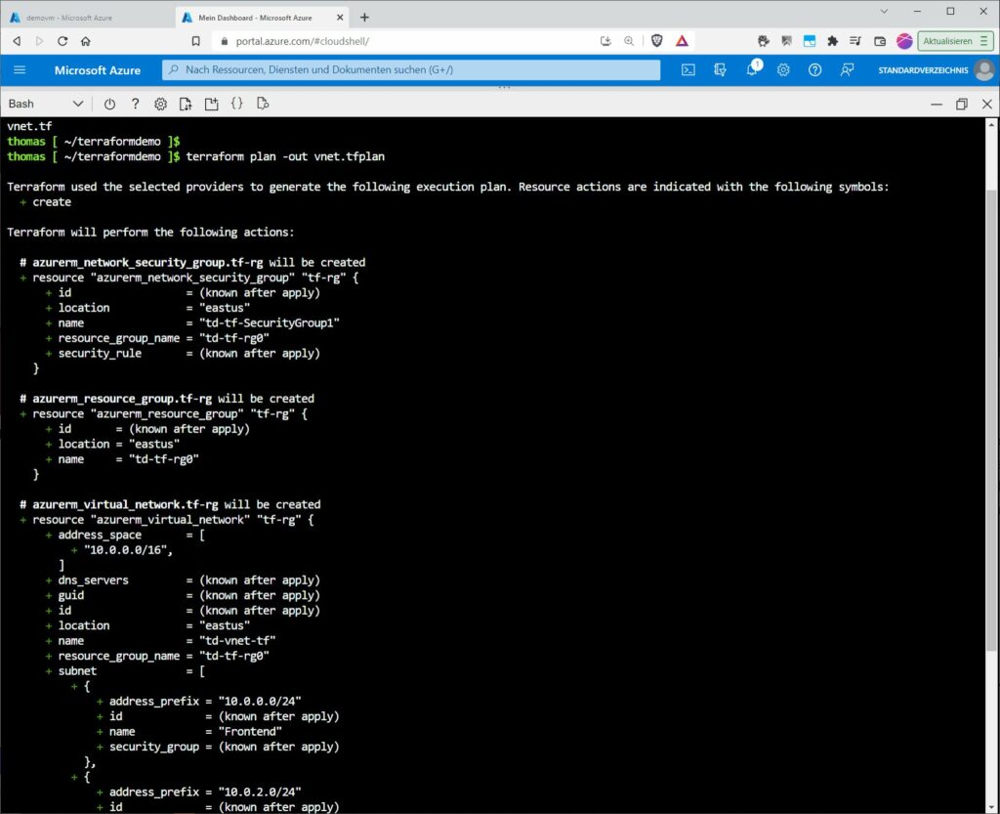
Task: Open Cloud Shell help question mark
Action: tap(135, 104)
